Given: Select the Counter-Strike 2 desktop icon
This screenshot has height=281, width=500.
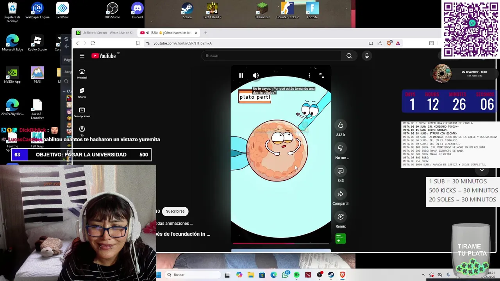Looking at the screenshot, I should coord(287,11).
